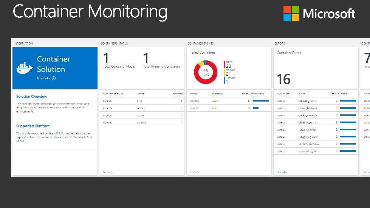The height and width of the screenshot is (208, 370).
Task: Click the Solution Overview heading
Action: coord(32,96)
